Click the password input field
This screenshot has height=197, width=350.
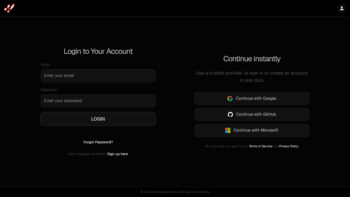pyautogui.click(x=98, y=101)
